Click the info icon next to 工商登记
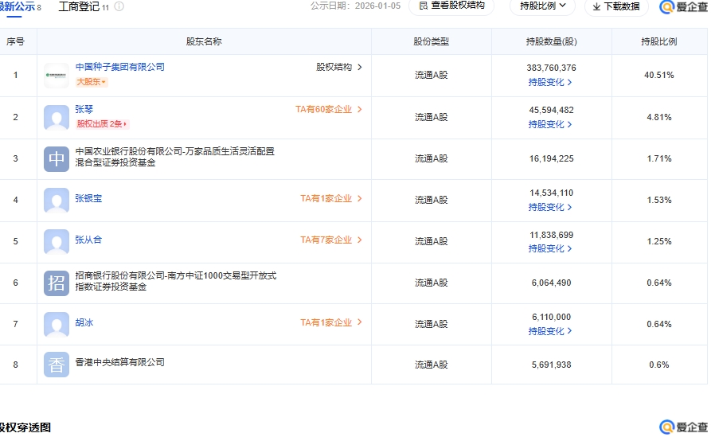 pyautogui.click(x=119, y=6)
